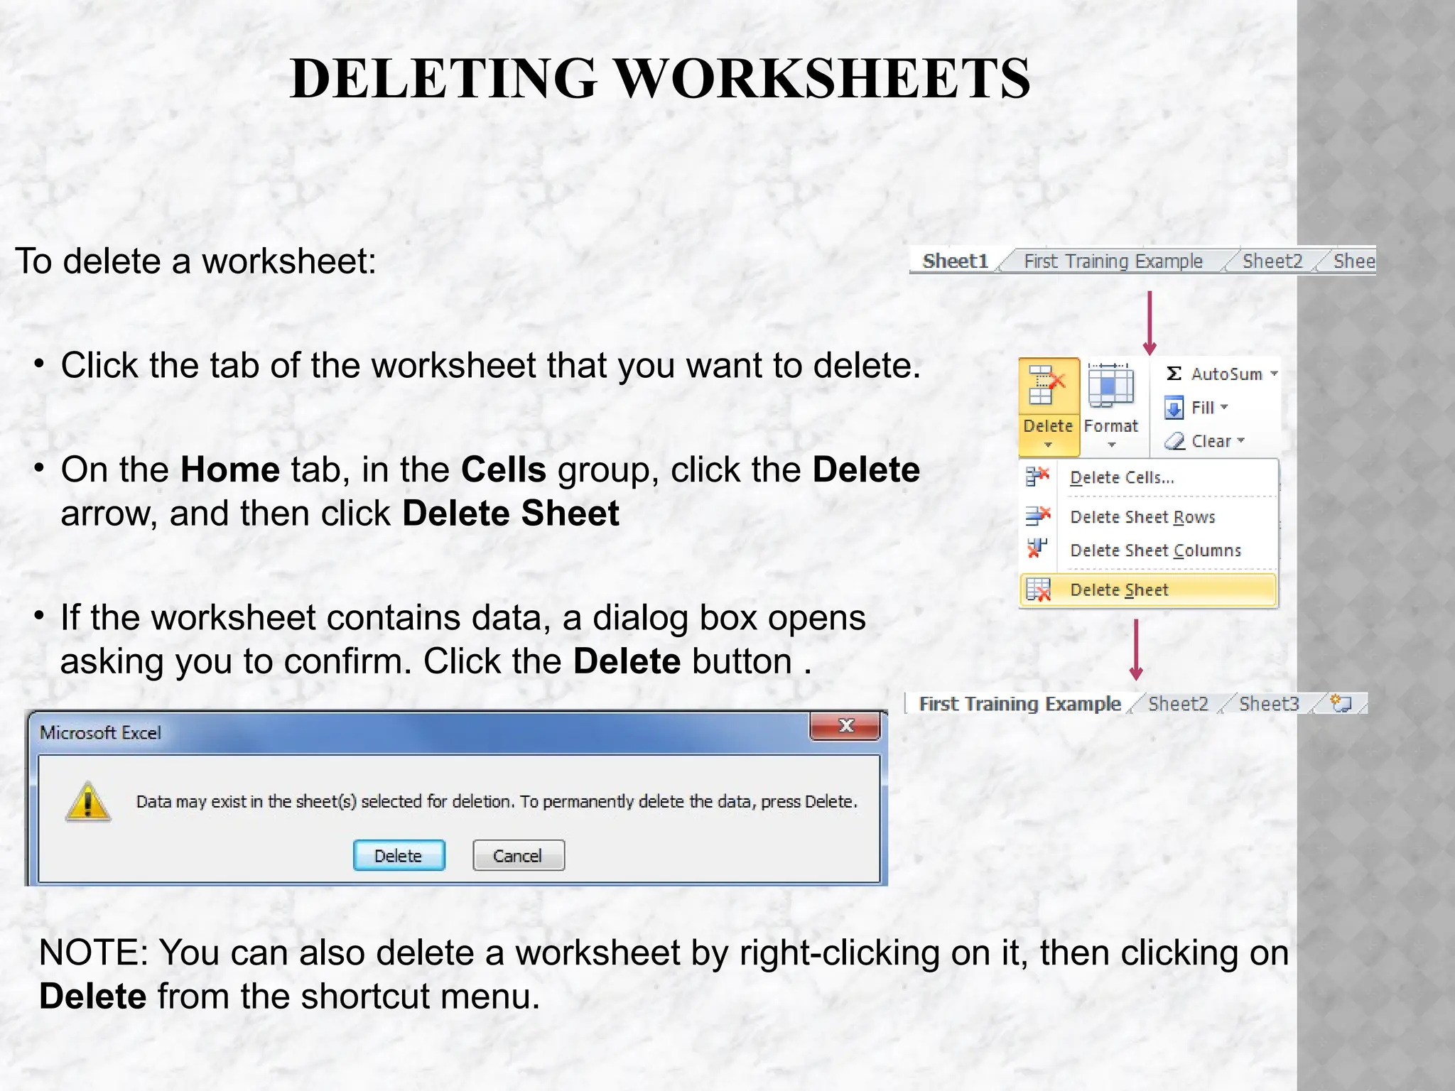Viewport: 1455px width, 1091px height.
Task: Select the Sheet3 tab
Action: pos(1269,704)
